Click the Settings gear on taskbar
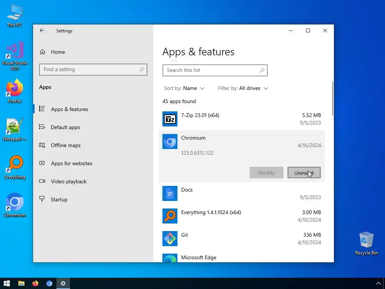The width and height of the screenshot is (385, 289). click(x=63, y=283)
